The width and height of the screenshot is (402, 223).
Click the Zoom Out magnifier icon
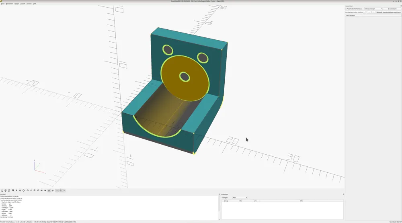click(x=20, y=190)
